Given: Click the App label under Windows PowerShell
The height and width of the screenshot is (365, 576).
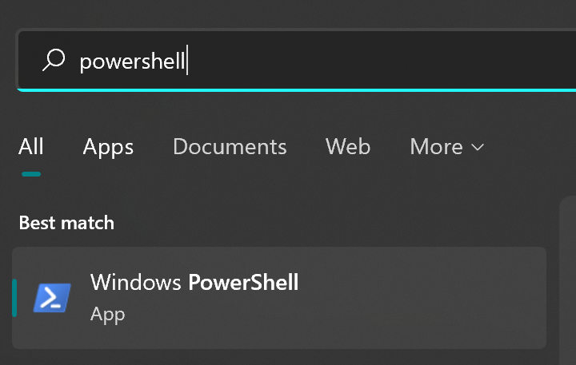Looking at the screenshot, I should [108, 315].
